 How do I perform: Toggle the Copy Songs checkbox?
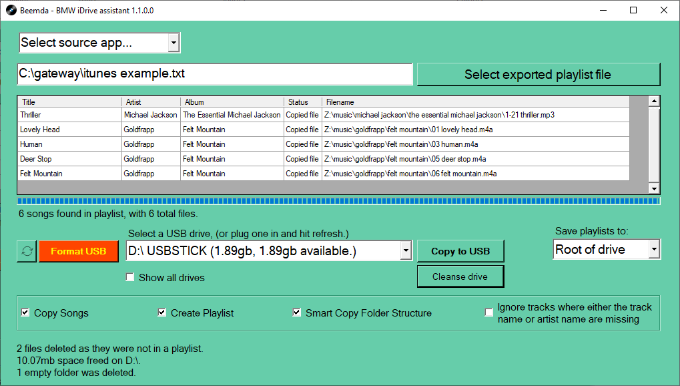pyautogui.click(x=25, y=313)
